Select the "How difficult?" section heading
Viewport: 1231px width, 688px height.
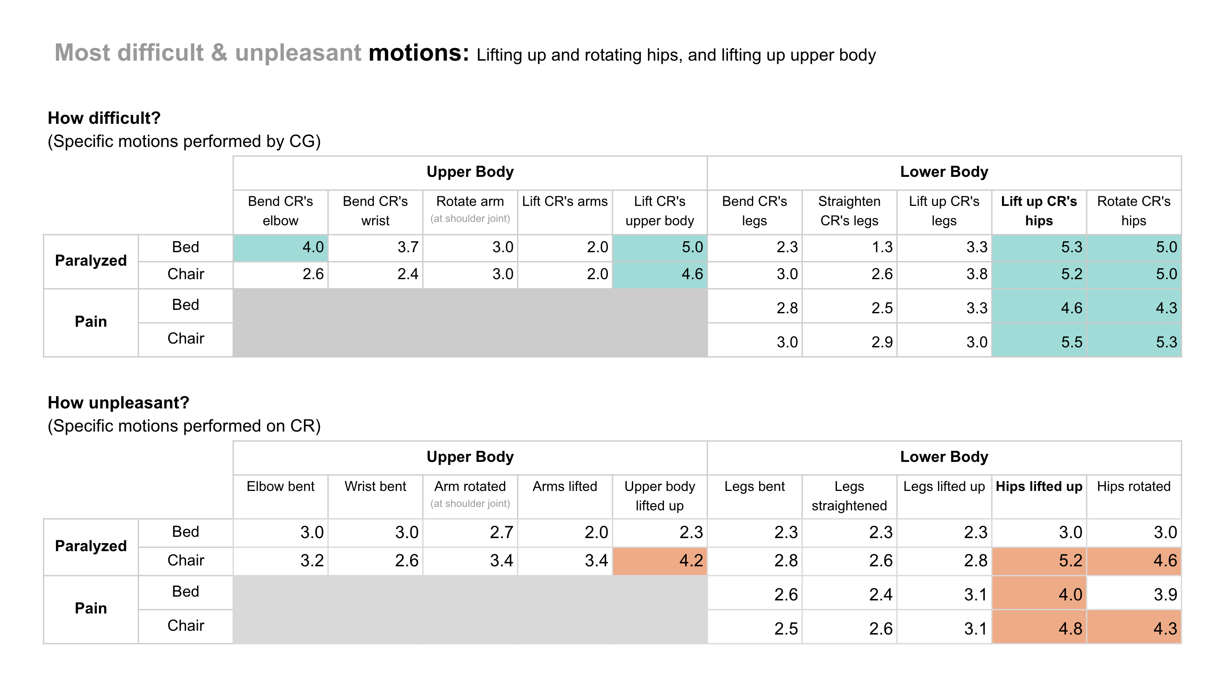(x=104, y=118)
